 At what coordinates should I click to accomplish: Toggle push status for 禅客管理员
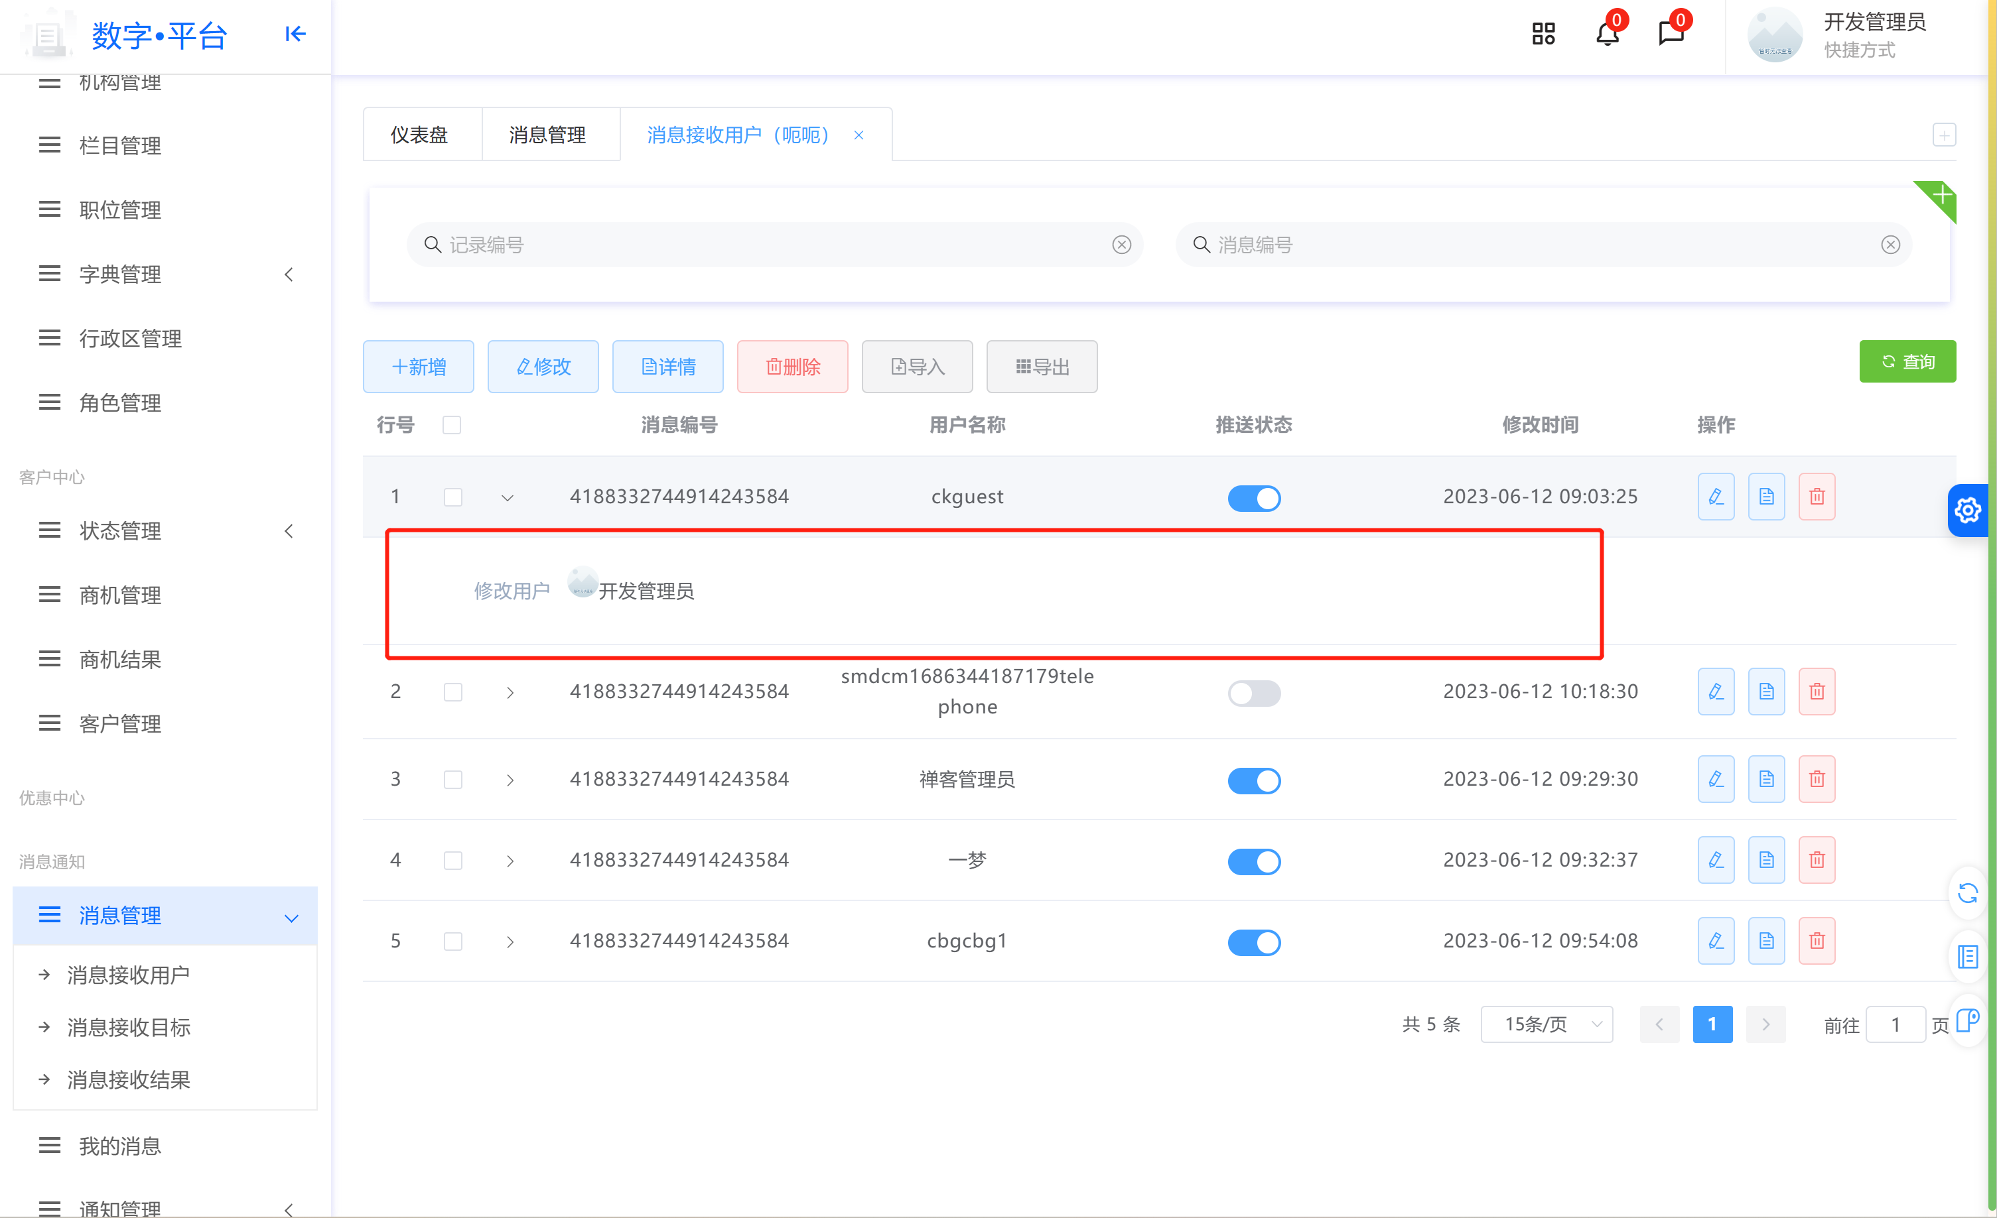tap(1254, 780)
